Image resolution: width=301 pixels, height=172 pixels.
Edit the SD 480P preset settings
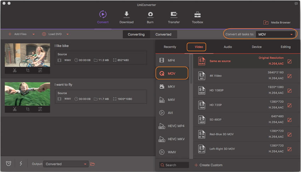(x=289, y=120)
